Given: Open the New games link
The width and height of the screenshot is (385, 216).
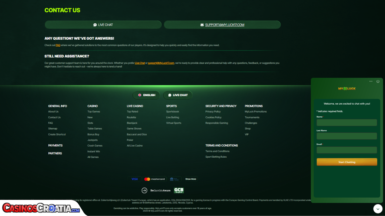Looking at the screenshot, I should coord(90,117).
